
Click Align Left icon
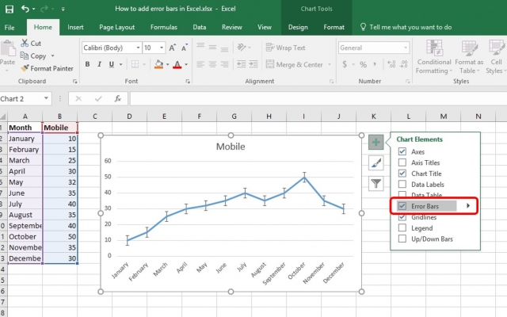(x=200, y=64)
